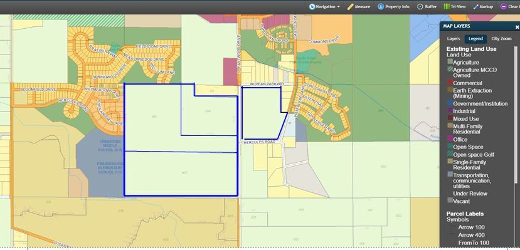The image size is (520, 250).
Task: Click the Navigation globe icon
Action: (x=312, y=7)
